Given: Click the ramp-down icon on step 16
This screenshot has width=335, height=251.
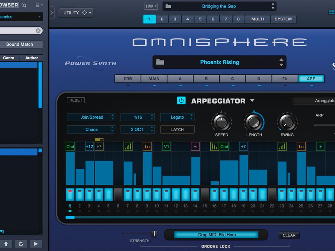Looking at the screenshot, I should coord(214,147).
